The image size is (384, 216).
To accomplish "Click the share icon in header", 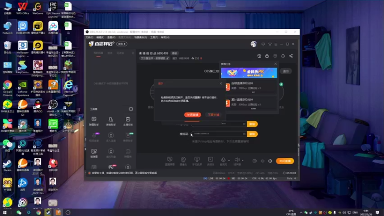I will pos(291,56).
